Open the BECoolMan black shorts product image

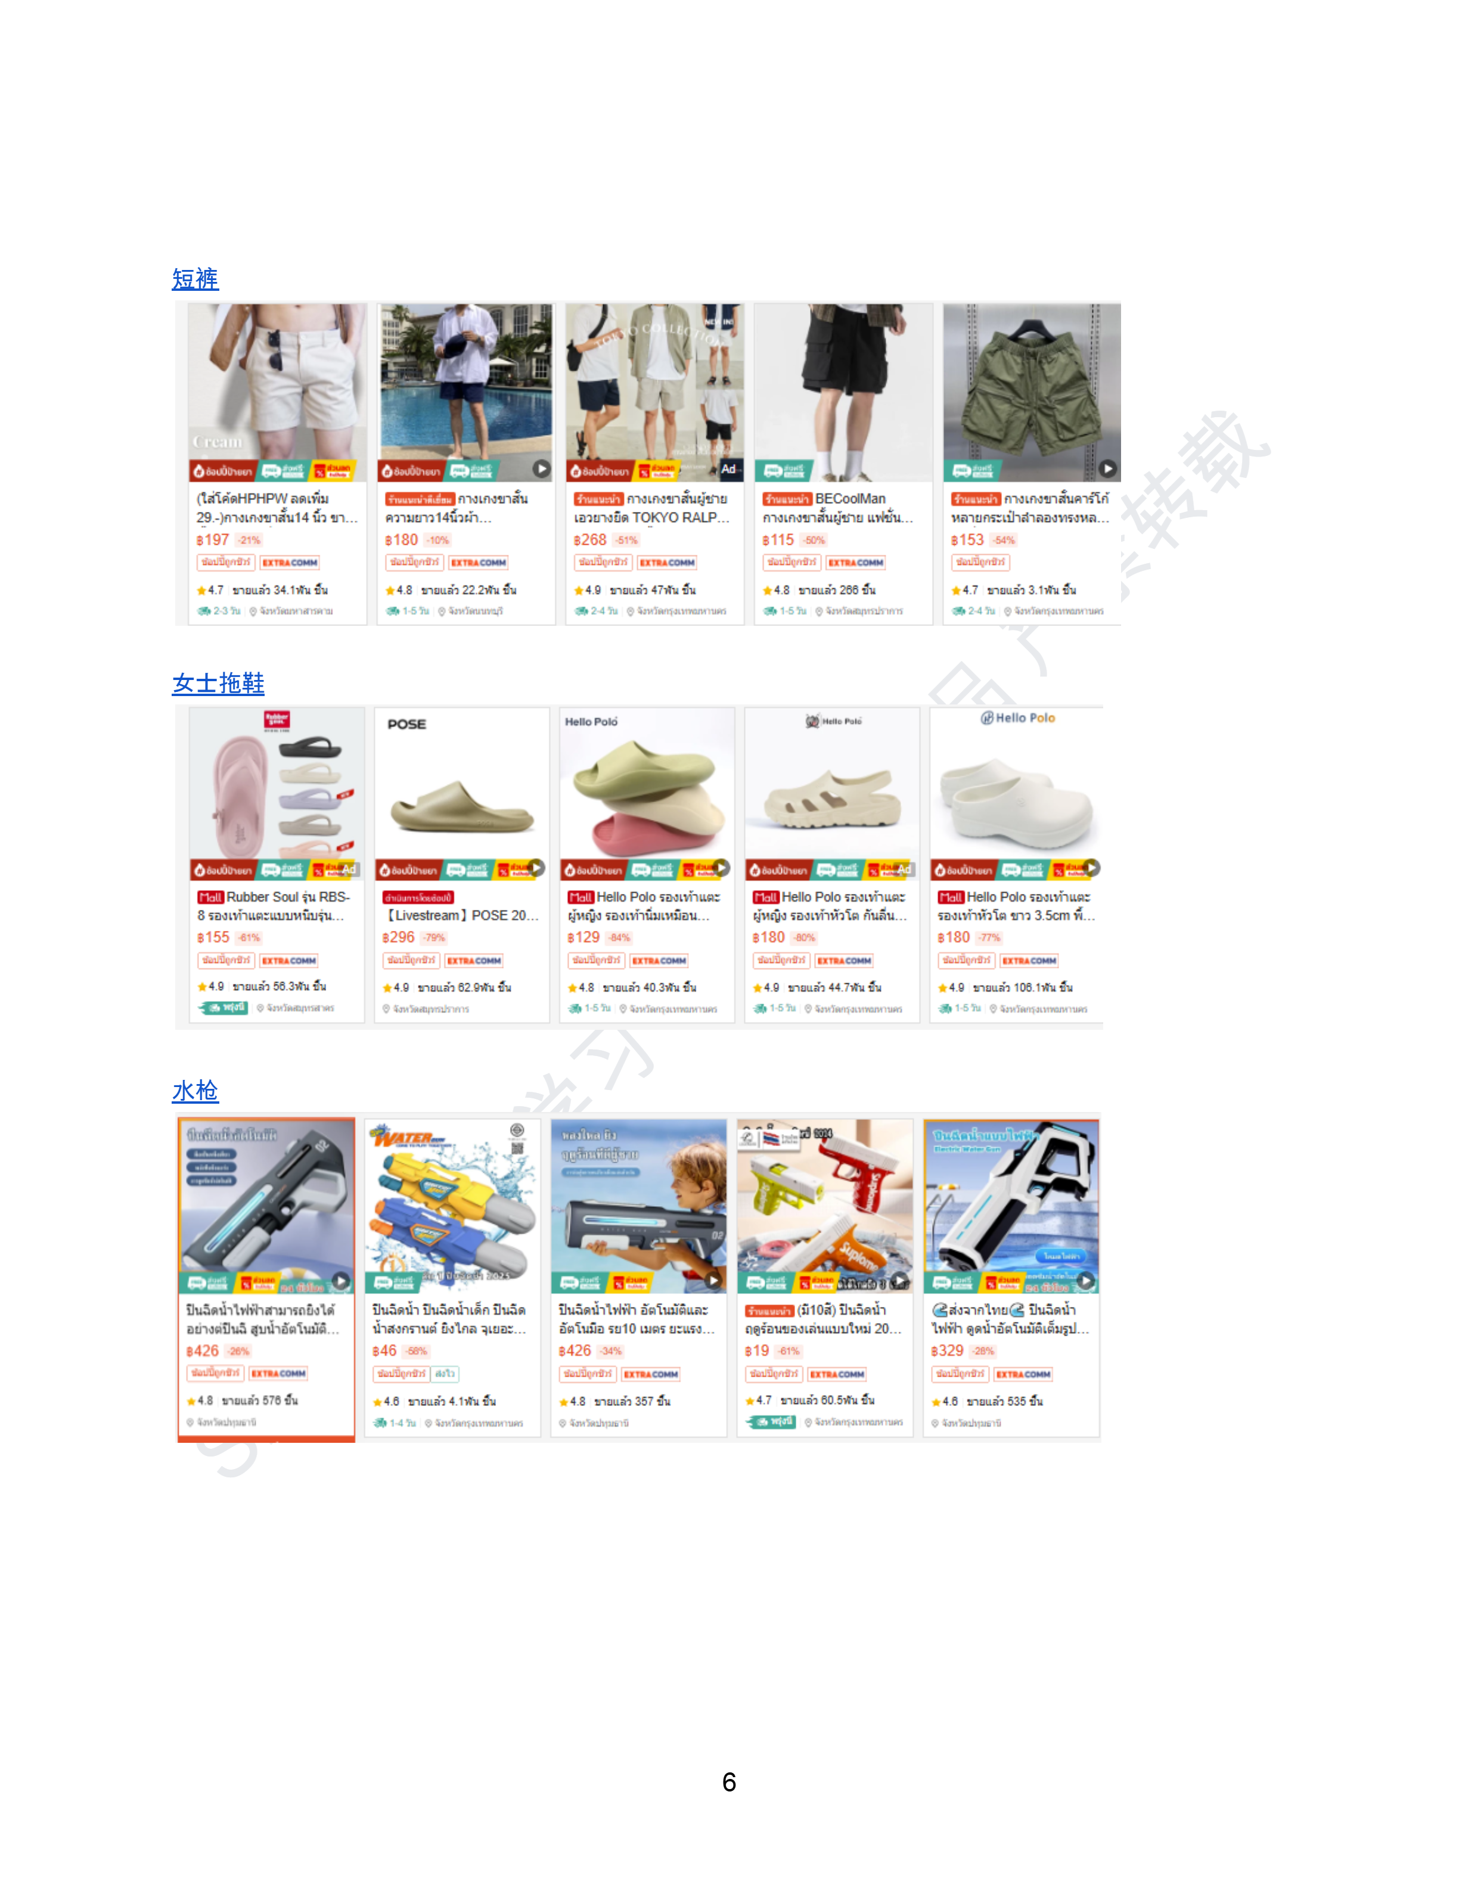click(x=843, y=392)
